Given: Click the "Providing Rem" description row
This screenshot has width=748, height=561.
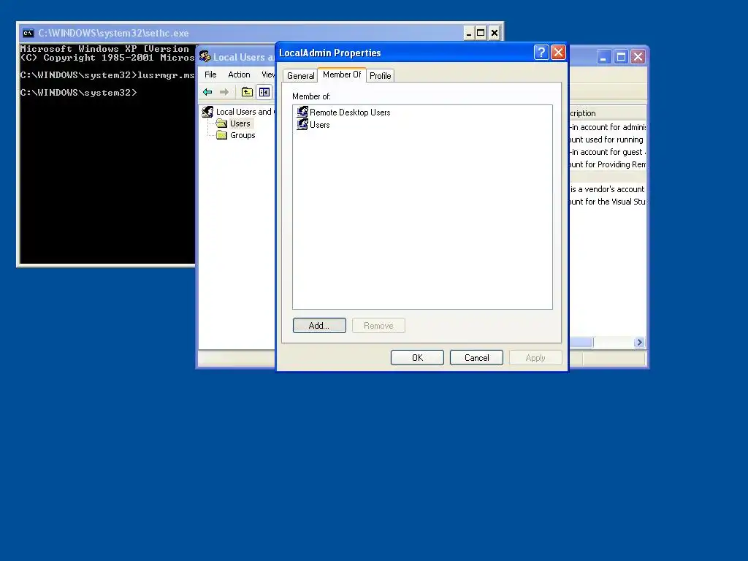Looking at the screenshot, I should [x=607, y=164].
